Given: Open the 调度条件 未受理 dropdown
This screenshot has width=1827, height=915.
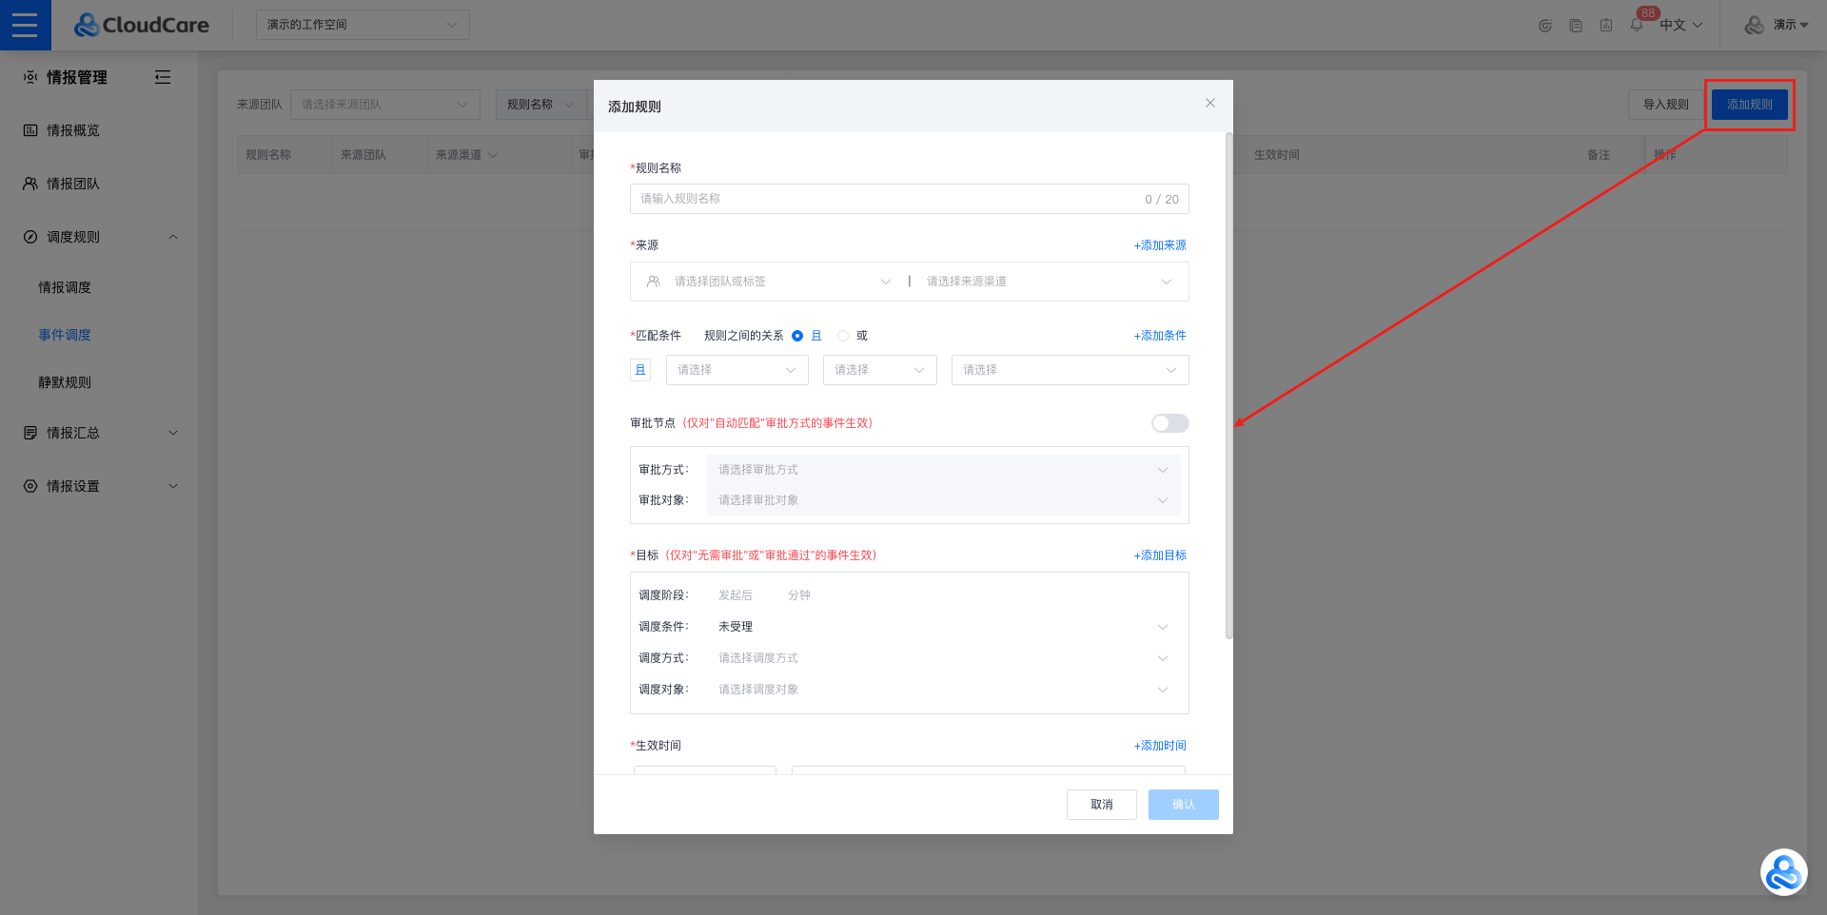Looking at the screenshot, I should point(942,627).
